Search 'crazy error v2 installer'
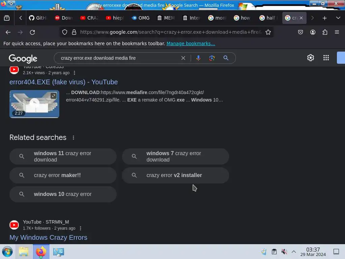 (176, 175)
